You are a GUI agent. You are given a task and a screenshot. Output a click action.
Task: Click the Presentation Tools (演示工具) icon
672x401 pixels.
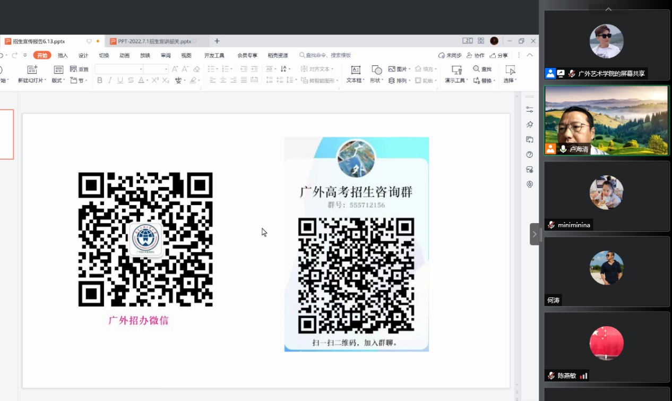(x=456, y=70)
